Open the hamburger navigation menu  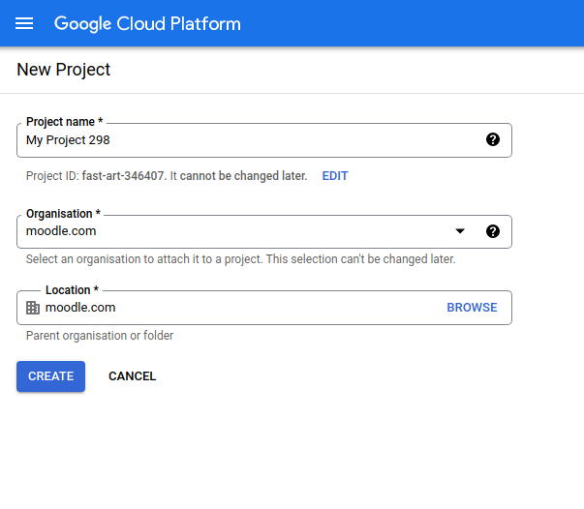(x=24, y=23)
